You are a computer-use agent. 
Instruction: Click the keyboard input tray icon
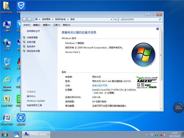tap(146, 134)
